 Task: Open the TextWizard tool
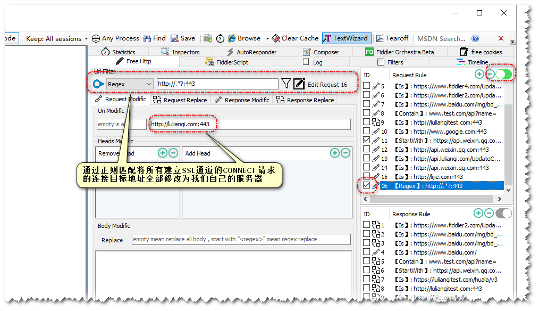346,38
